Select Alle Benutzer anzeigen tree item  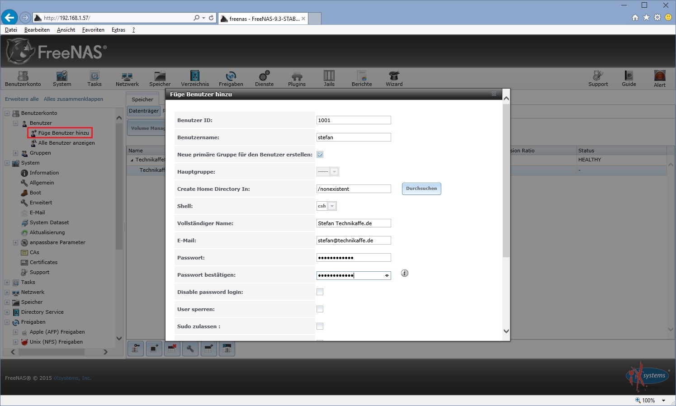coord(66,143)
